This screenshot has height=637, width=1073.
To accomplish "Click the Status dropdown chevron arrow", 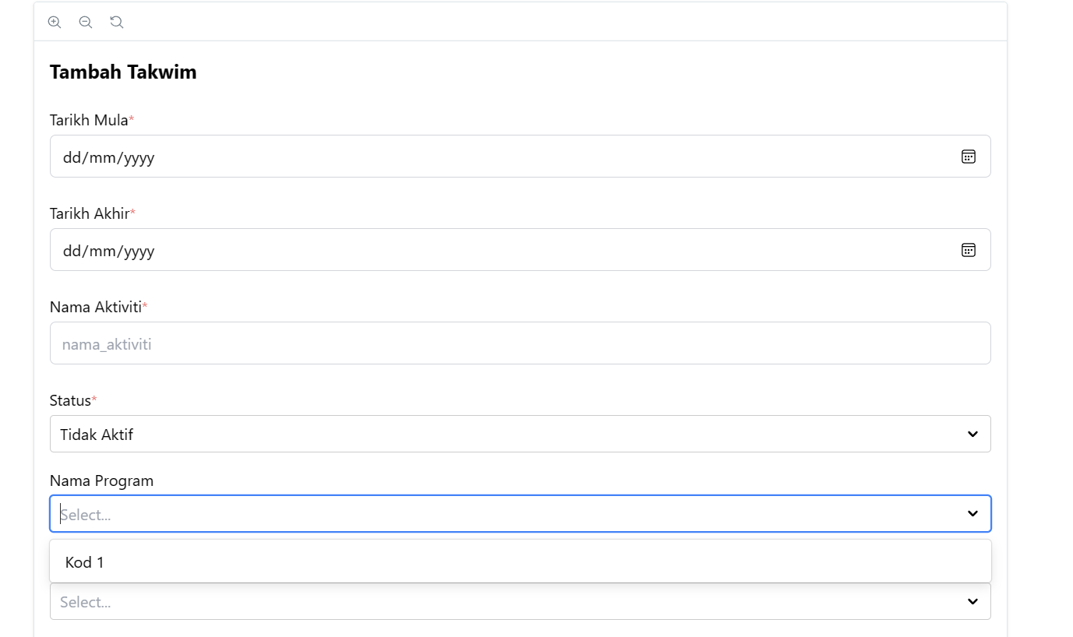I will [x=972, y=434].
